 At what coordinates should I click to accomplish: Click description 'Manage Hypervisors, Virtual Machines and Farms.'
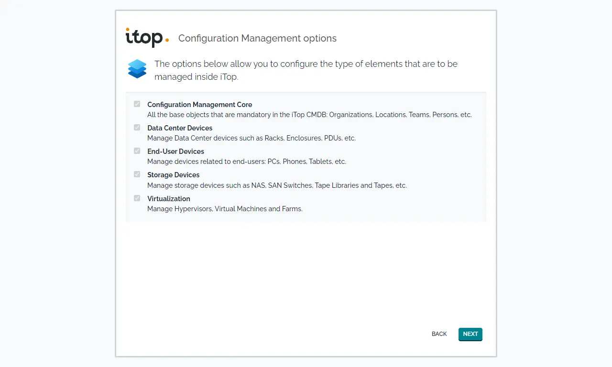pyautogui.click(x=225, y=209)
